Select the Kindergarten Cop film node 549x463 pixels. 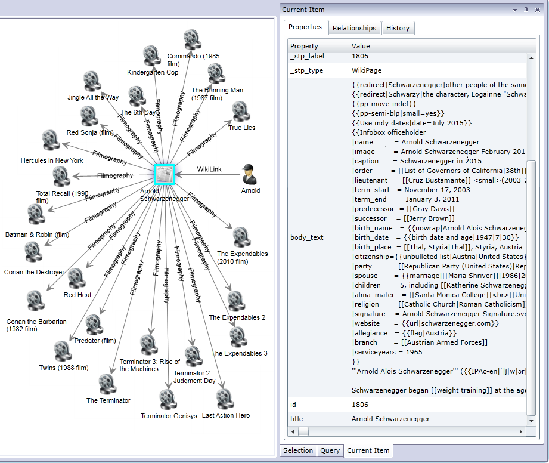point(151,55)
